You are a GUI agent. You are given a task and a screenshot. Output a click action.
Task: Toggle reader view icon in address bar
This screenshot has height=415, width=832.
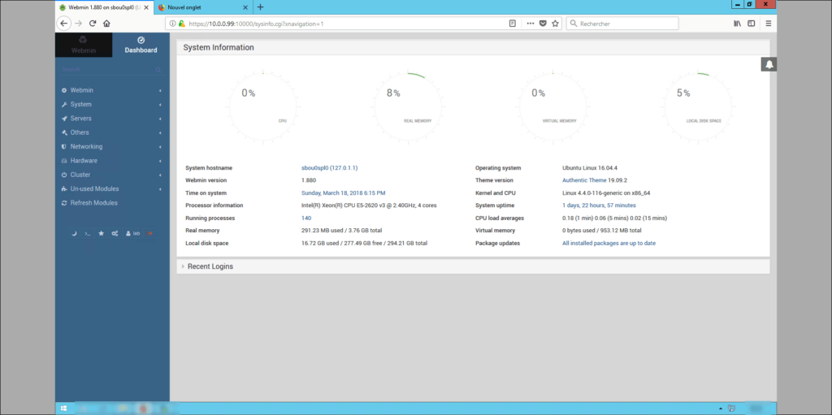(x=513, y=24)
